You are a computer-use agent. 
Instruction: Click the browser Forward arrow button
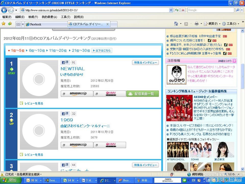pos(11,10)
